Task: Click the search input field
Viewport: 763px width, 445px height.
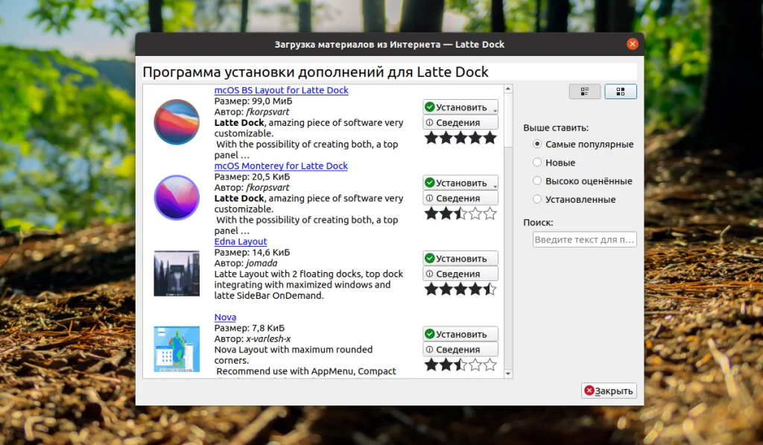Action: click(584, 239)
